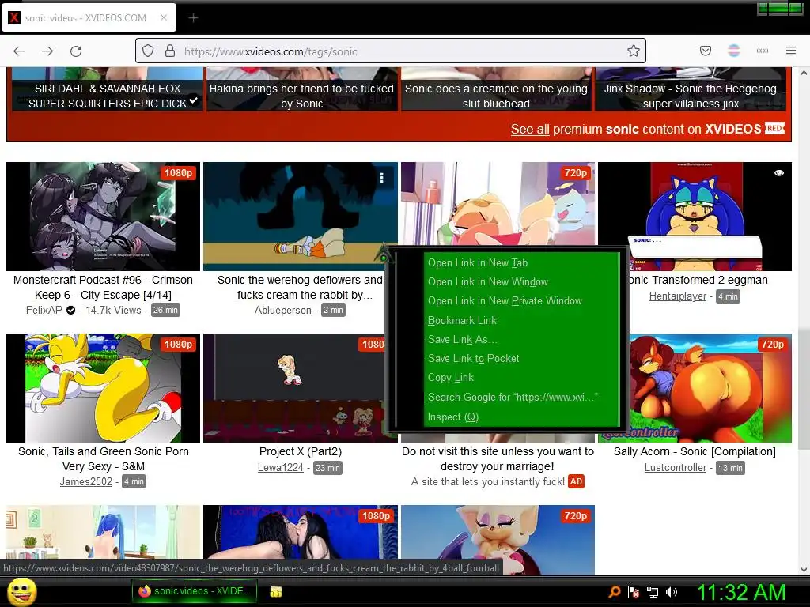Bookmark this page with the star icon

coord(634,51)
